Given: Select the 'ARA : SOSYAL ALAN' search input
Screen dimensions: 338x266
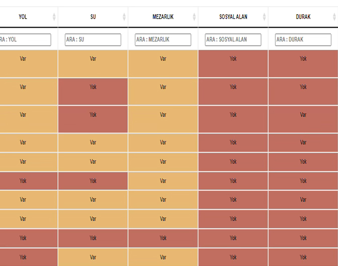Looking at the screenshot, I should tap(233, 40).
